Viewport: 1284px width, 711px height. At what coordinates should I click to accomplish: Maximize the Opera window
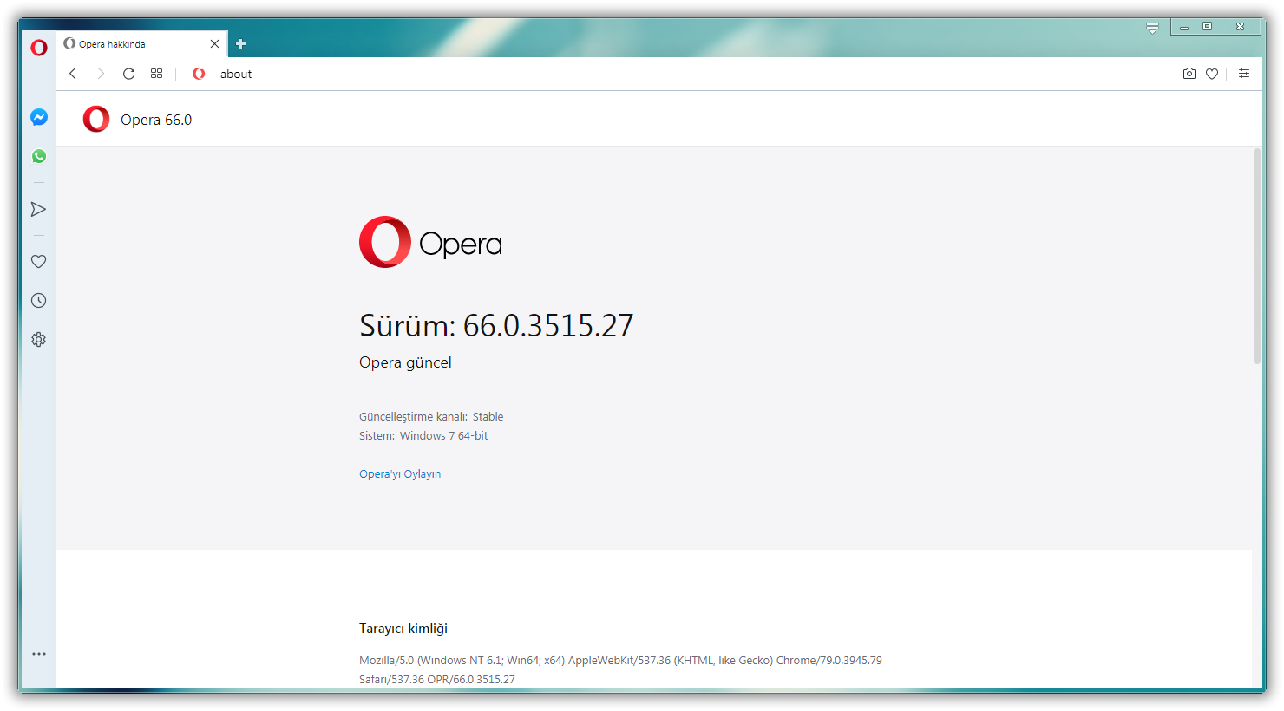click(1207, 27)
